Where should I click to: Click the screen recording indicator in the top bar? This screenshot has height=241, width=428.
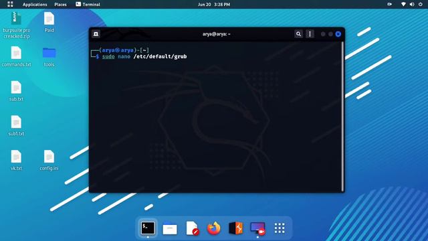coord(389,5)
